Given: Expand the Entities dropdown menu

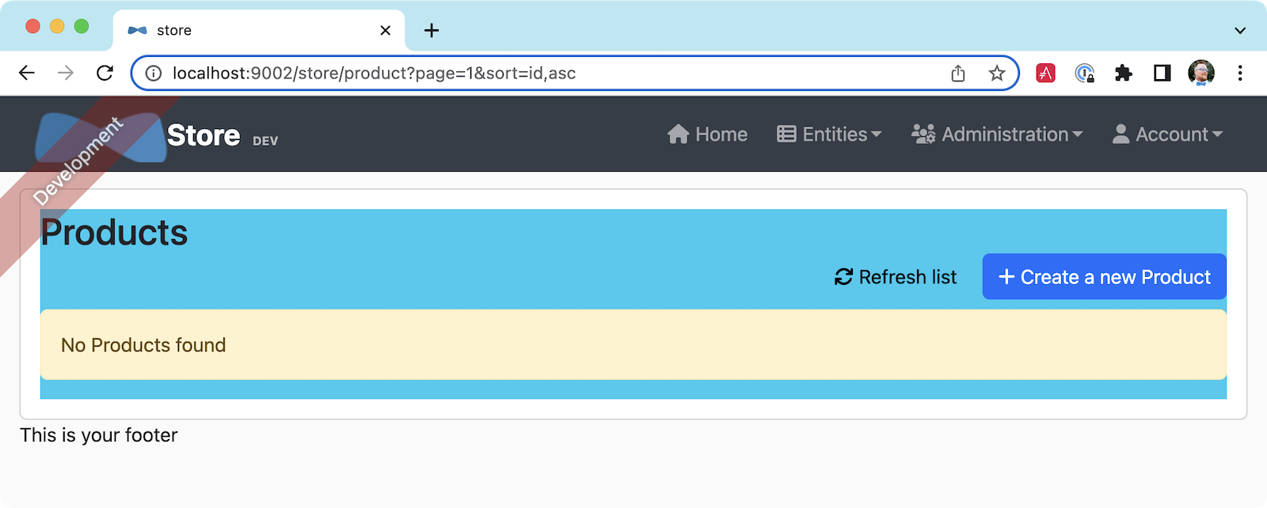Looking at the screenshot, I should [x=829, y=135].
